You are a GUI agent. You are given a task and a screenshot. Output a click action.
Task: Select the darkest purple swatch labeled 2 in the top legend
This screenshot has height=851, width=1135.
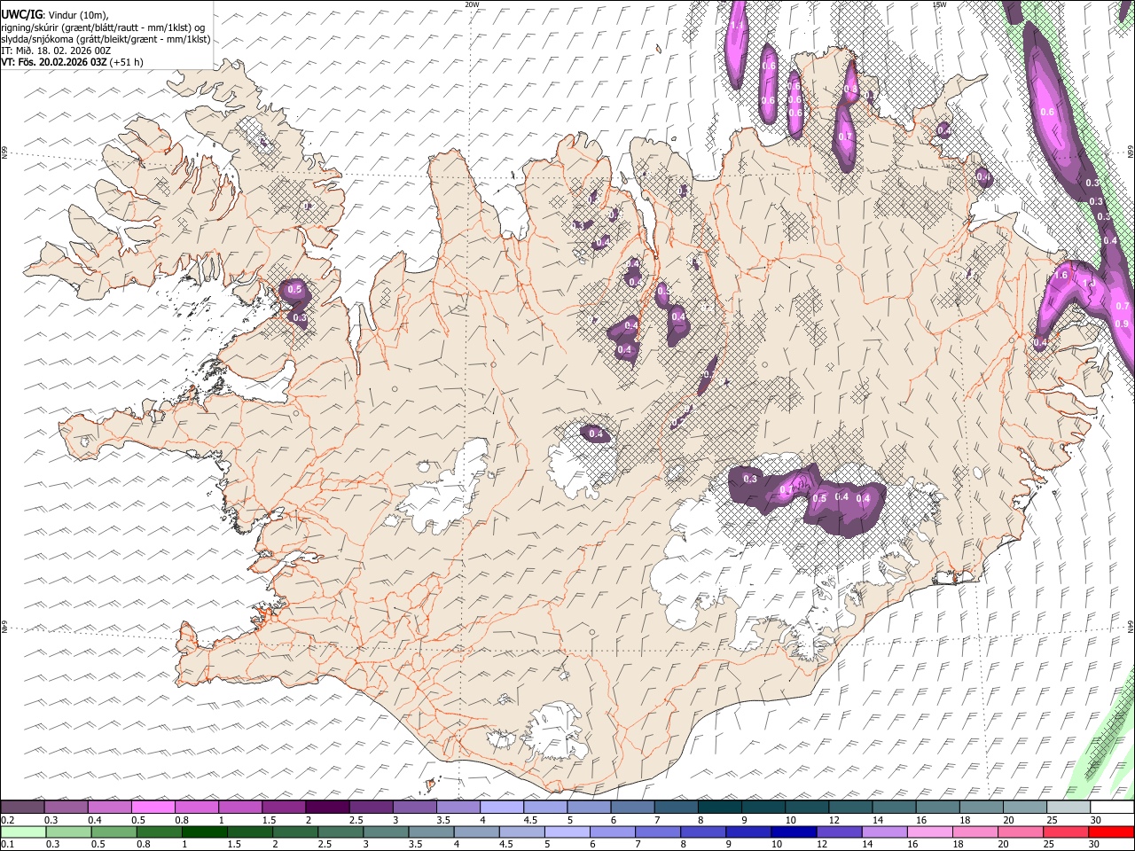326,808
